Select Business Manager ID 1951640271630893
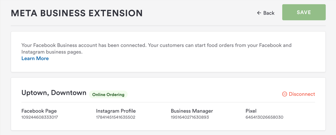Screen dimensions: 336x135 [x=190, y=117]
